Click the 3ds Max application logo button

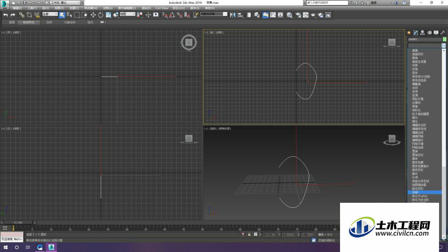4,4
